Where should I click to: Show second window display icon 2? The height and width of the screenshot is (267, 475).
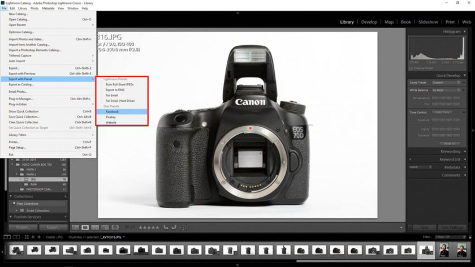(16, 237)
